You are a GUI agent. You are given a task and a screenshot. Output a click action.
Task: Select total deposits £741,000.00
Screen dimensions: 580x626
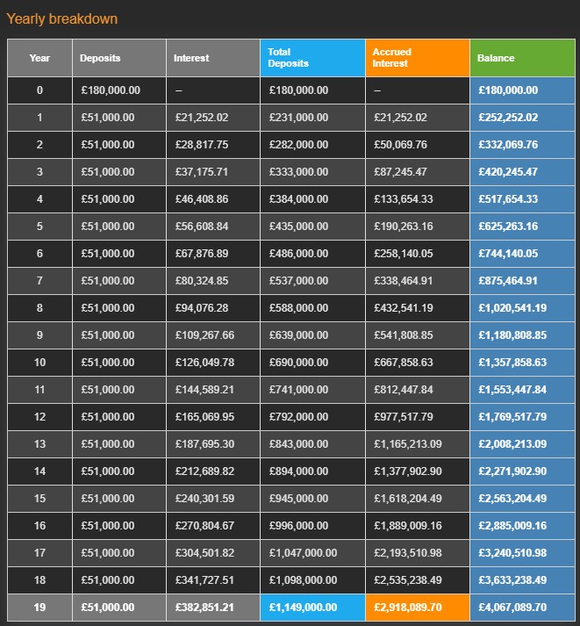299,390
